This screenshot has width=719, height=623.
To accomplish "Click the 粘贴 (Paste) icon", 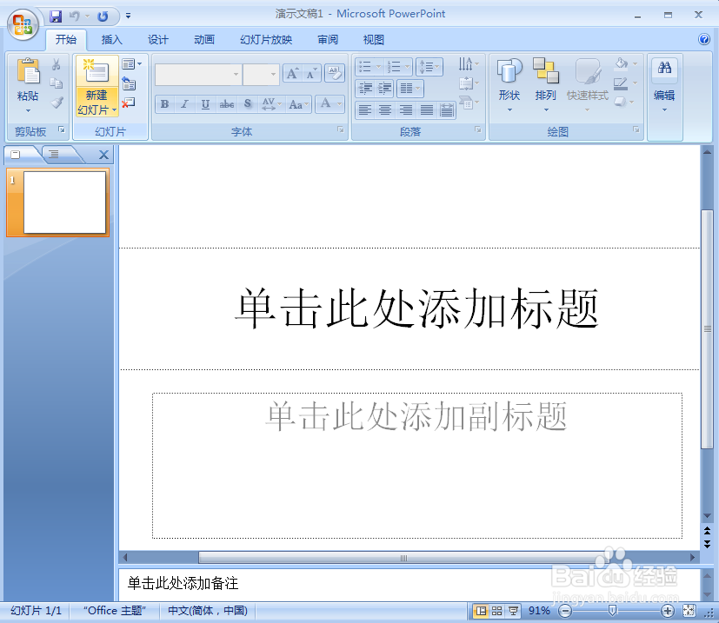I will [x=30, y=78].
